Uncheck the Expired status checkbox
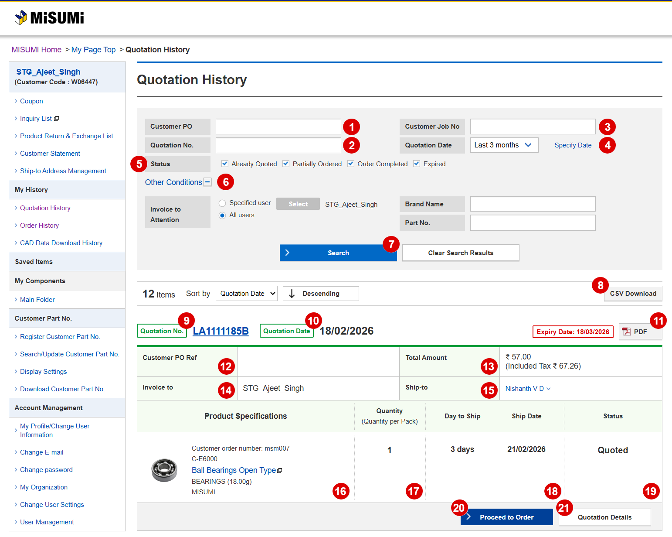The width and height of the screenshot is (672, 537). [x=417, y=164]
